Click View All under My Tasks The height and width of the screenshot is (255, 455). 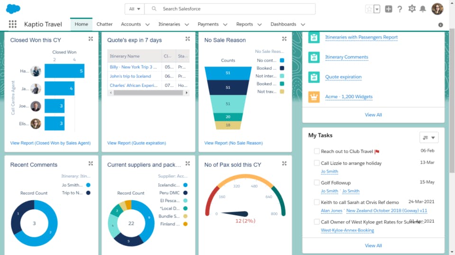pos(373,246)
